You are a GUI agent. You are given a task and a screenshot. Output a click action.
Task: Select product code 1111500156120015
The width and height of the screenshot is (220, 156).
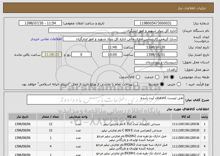pyautogui.click(x=186, y=146)
